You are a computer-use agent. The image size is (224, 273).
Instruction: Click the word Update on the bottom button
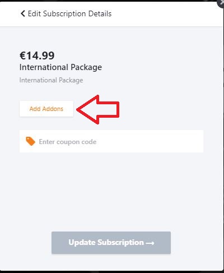pos(82,243)
